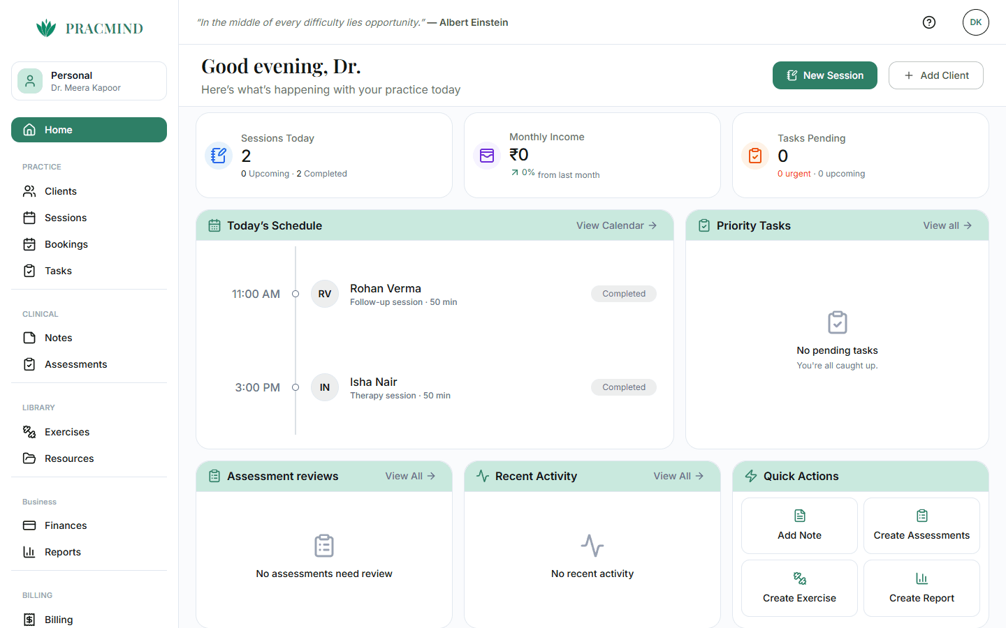Click the Personal workspace avatar icon
The width and height of the screenshot is (1006, 628).
[x=30, y=81]
